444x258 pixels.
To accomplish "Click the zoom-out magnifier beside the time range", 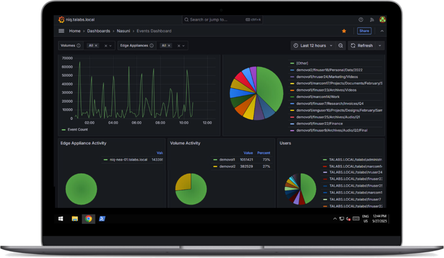I will [341, 45].
